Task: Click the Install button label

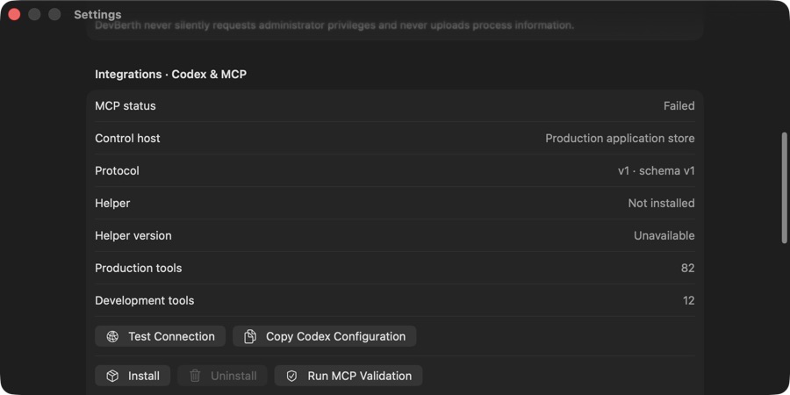Action: (144, 377)
